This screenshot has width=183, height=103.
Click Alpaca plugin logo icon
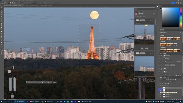tap(136, 13)
